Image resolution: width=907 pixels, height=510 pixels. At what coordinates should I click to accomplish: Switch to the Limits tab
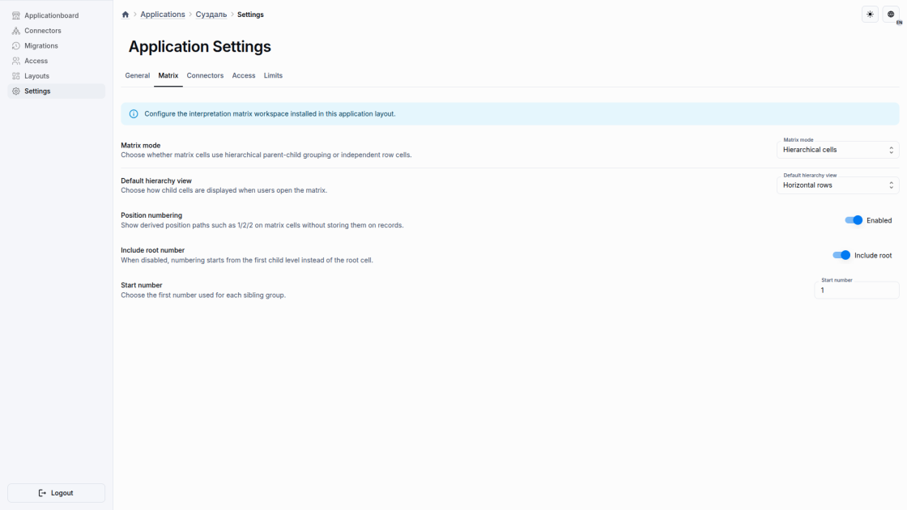pos(273,76)
